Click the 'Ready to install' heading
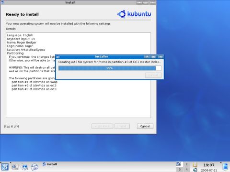 [x=22, y=14]
